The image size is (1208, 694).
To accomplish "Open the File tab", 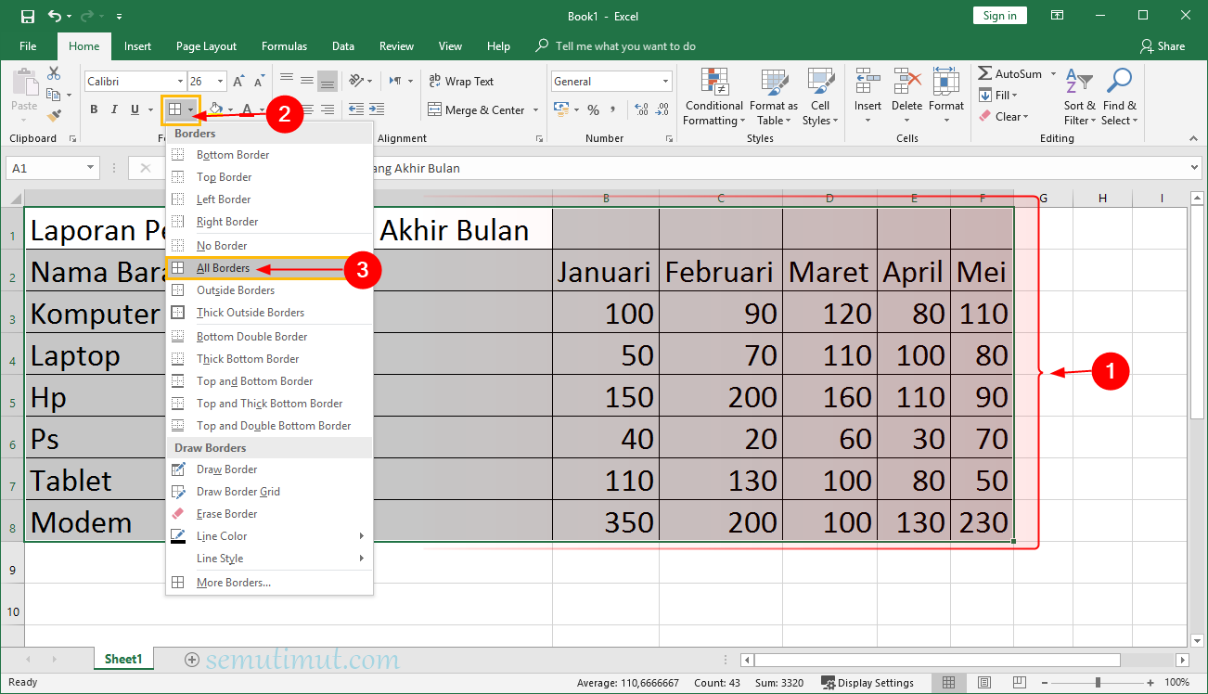I will pos(28,46).
